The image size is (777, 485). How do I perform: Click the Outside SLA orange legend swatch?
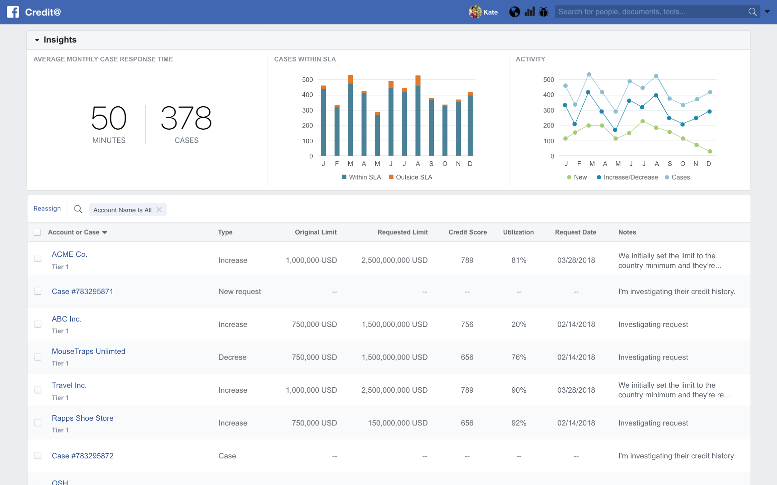pyautogui.click(x=391, y=177)
